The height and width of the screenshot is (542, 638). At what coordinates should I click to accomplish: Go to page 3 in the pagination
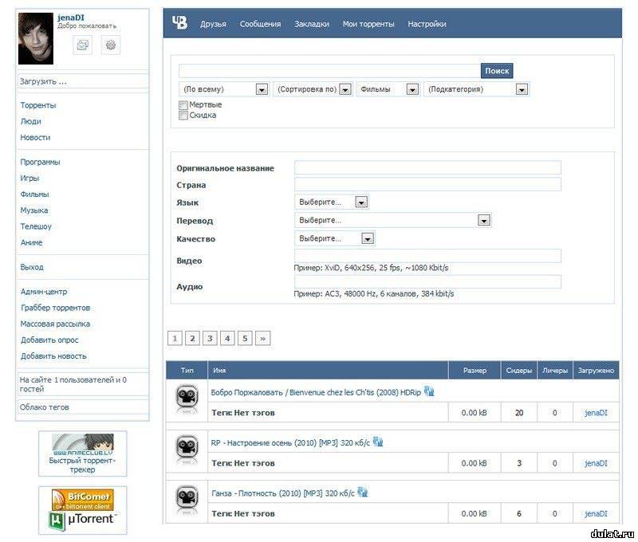pos(210,339)
